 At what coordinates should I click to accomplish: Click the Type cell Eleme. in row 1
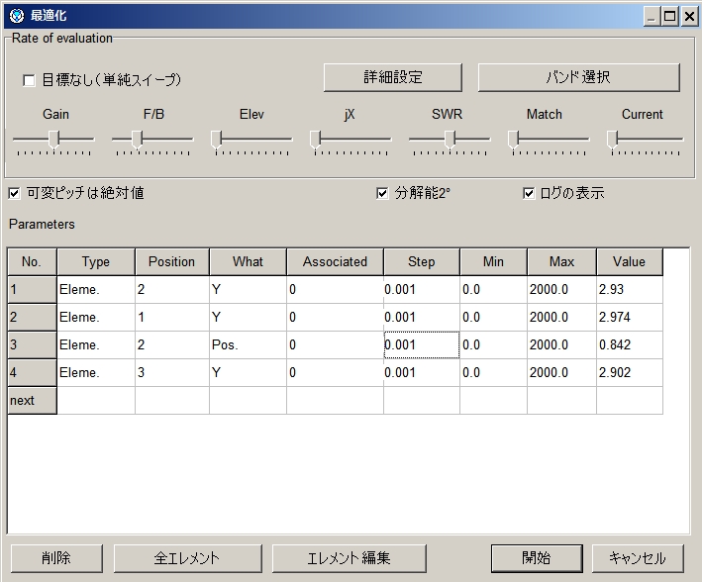pos(96,290)
